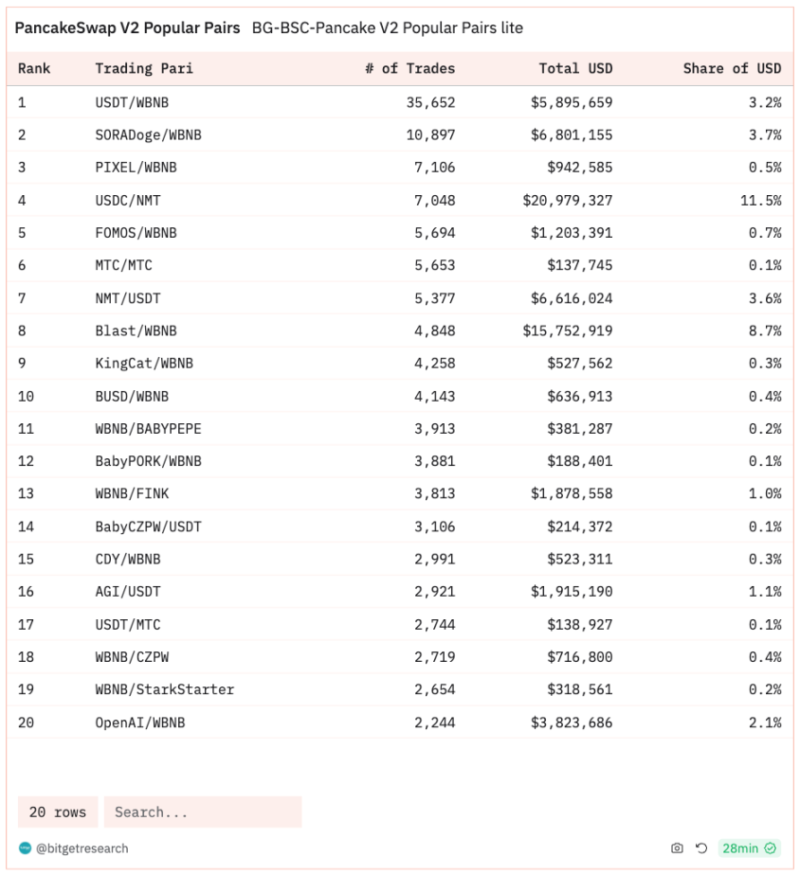
Task: Sort by the Rank column header
Action: (x=34, y=68)
